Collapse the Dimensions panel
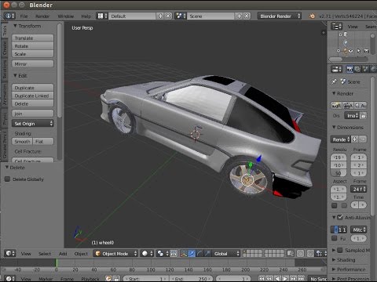This screenshot has height=282, width=377. point(334,127)
